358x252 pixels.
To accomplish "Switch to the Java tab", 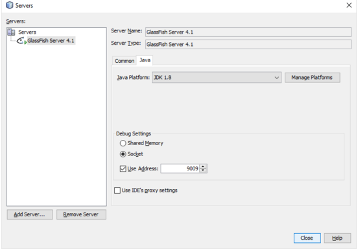I will (145, 60).
